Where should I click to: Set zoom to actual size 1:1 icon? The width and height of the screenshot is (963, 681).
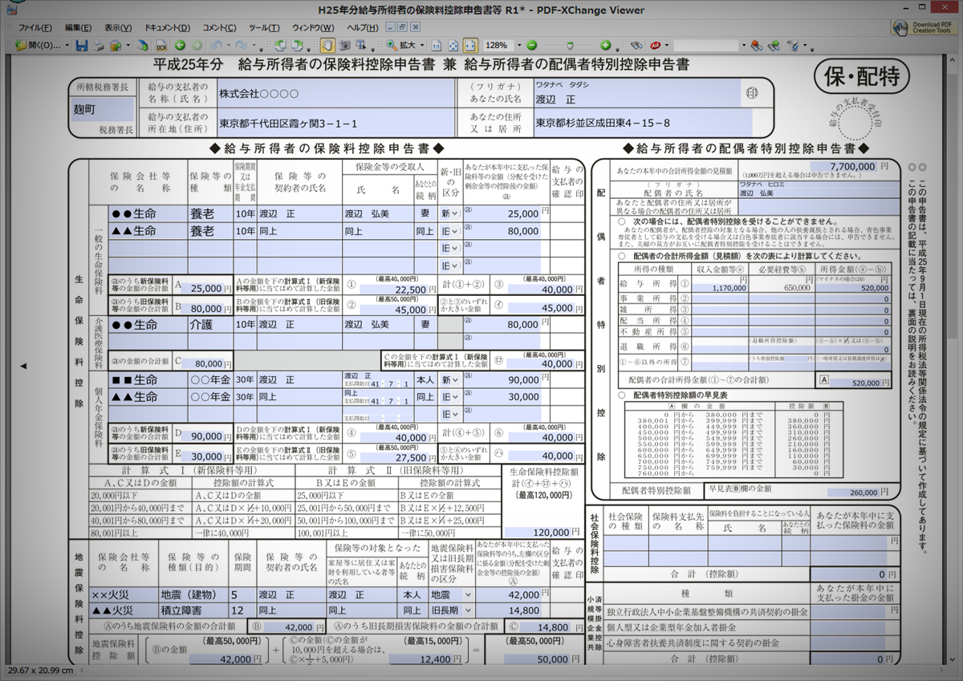tap(437, 45)
